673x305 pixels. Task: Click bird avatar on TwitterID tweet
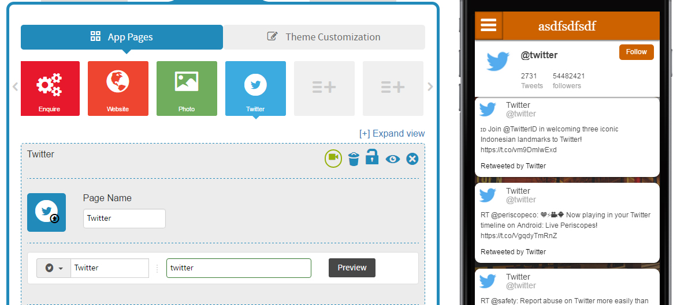point(488,109)
